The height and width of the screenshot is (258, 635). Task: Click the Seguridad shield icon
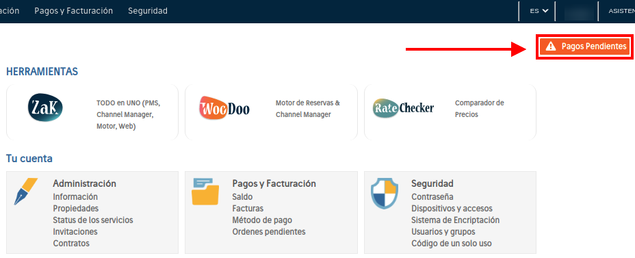[385, 193]
